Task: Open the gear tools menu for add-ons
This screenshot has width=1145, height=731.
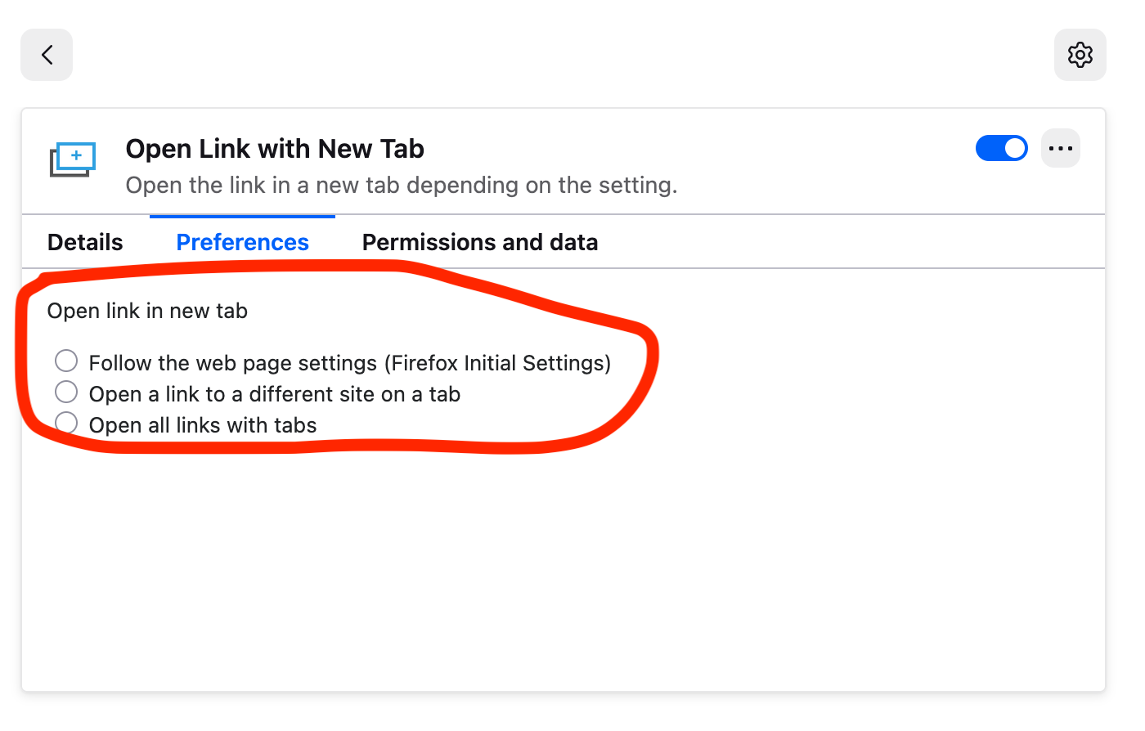Action: pos(1080,55)
